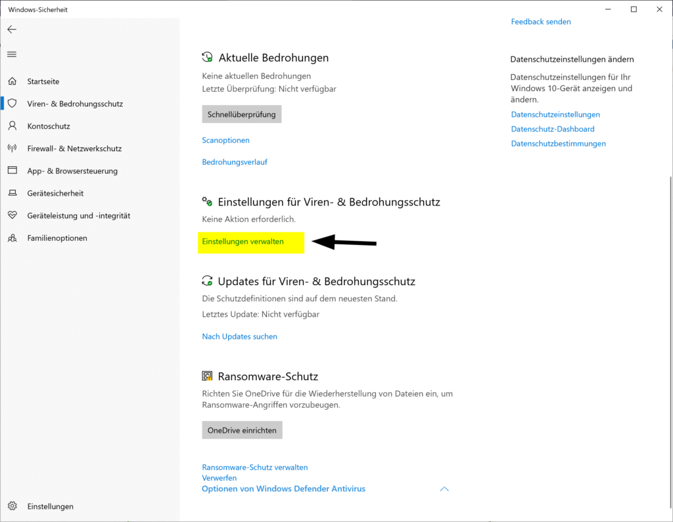Screen dimensions: 673x522
Task: Click the back arrow at top left
Action: [11, 29]
